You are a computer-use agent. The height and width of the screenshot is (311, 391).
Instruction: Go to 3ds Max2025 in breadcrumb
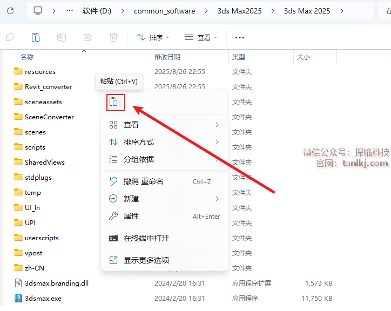[x=240, y=11]
